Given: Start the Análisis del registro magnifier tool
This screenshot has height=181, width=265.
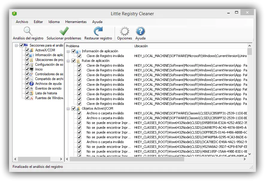Looking at the screenshot, I should 28,31.
